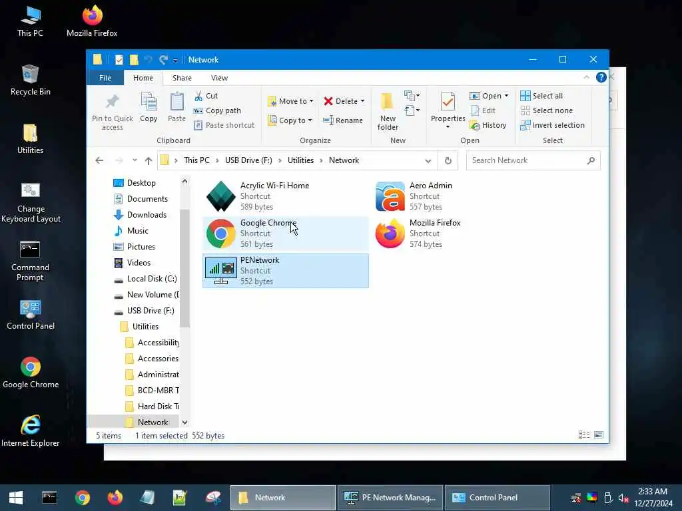Open the Windows Start button
Image resolution: width=682 pixels, height=511 pixels.
tap(16, 498)
